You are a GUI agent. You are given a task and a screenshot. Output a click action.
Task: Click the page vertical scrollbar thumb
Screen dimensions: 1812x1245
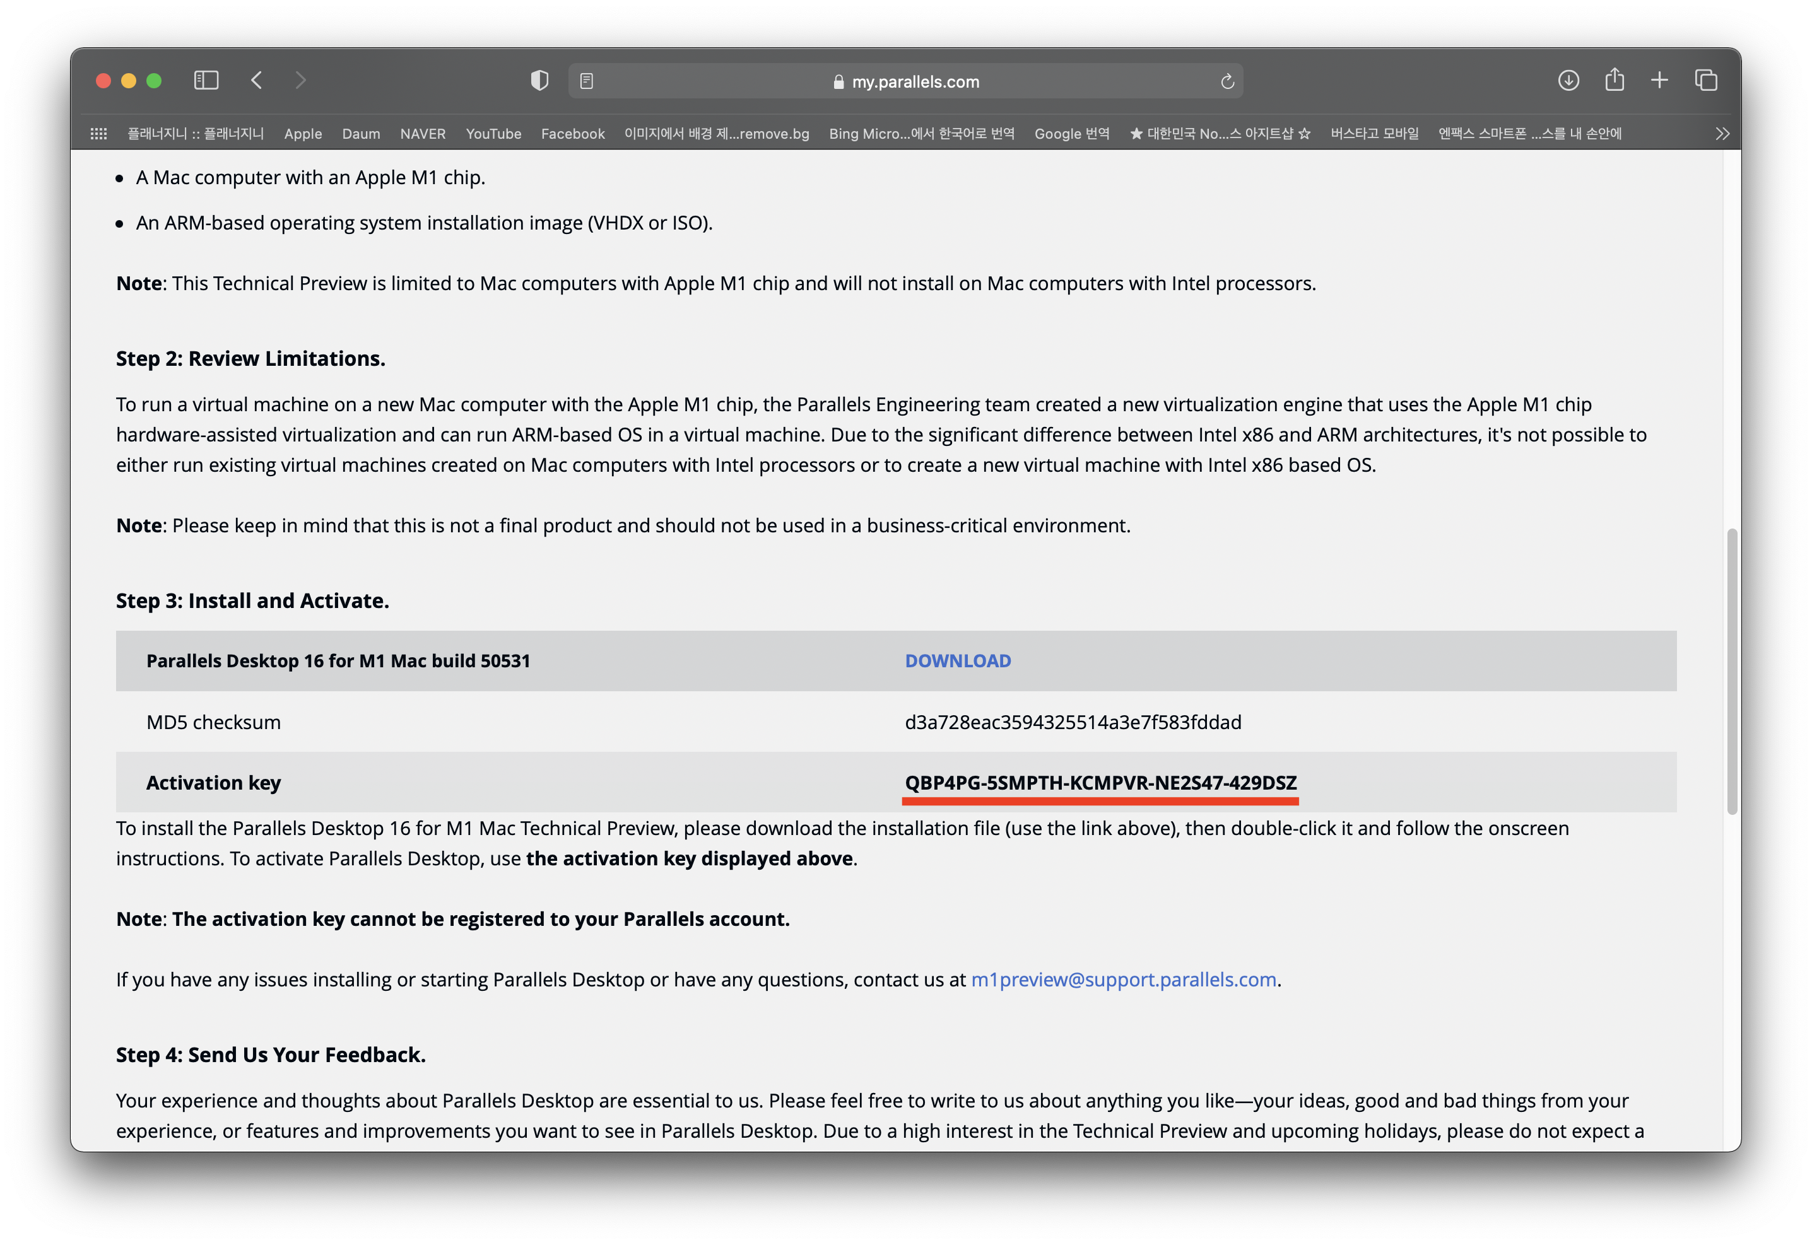click(1732, 671)
